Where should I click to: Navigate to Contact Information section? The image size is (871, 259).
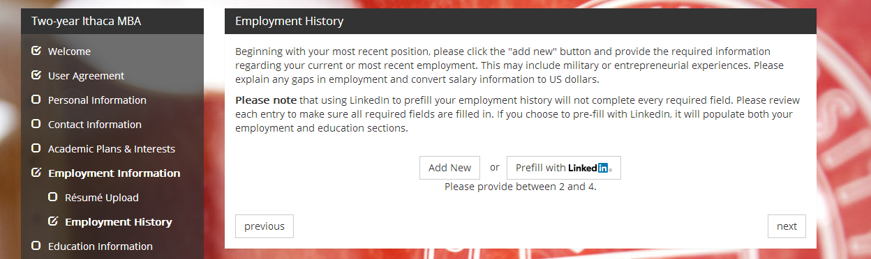tap(95, 125)
